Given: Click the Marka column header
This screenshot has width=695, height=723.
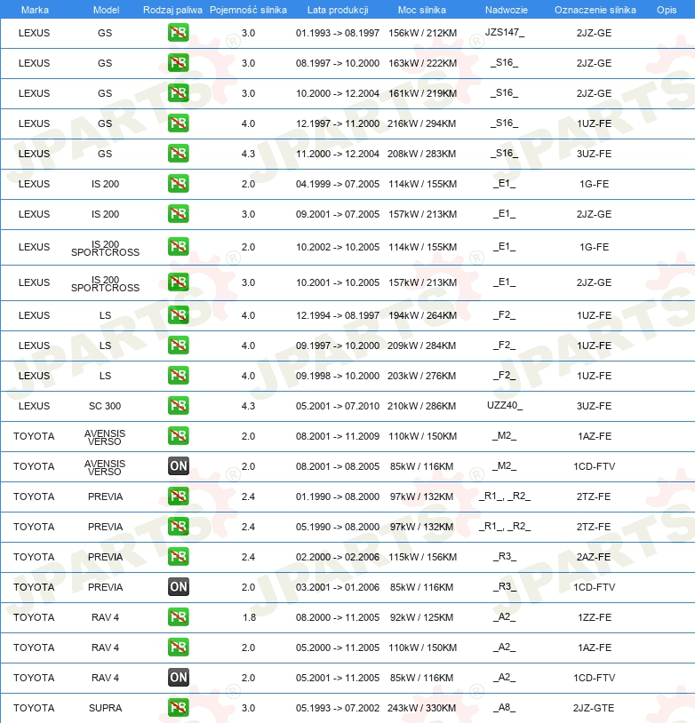Looking at the screenshot, I should (x=35, y=10).
